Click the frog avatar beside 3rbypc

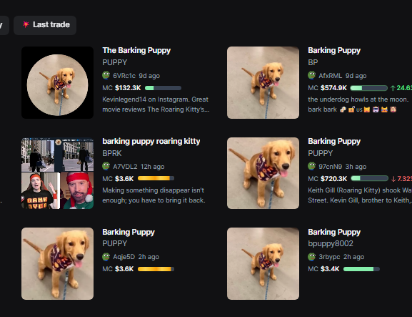(312, 257)
